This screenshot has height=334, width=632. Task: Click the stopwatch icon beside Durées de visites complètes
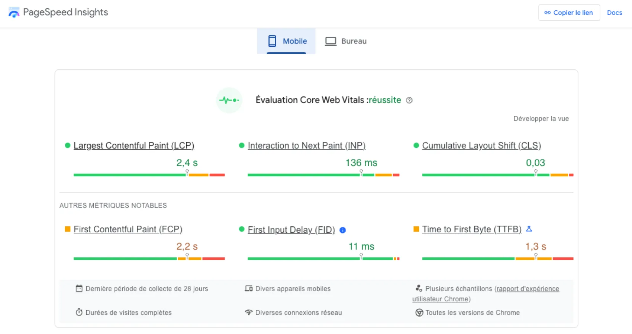tap(79, 312)
